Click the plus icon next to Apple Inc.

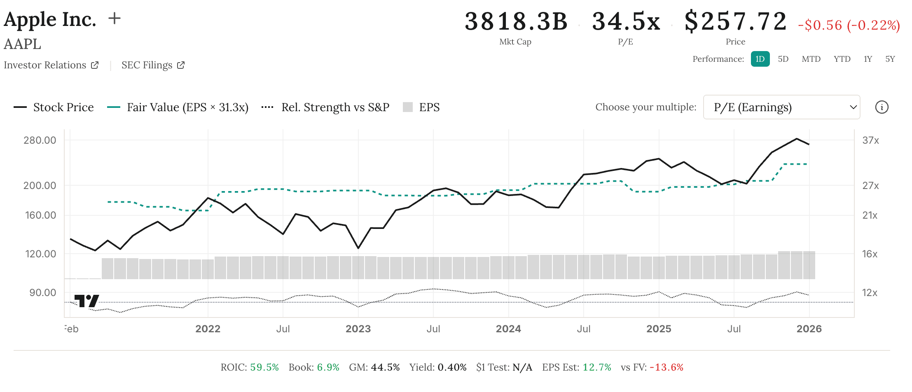(x=115, y=17)
